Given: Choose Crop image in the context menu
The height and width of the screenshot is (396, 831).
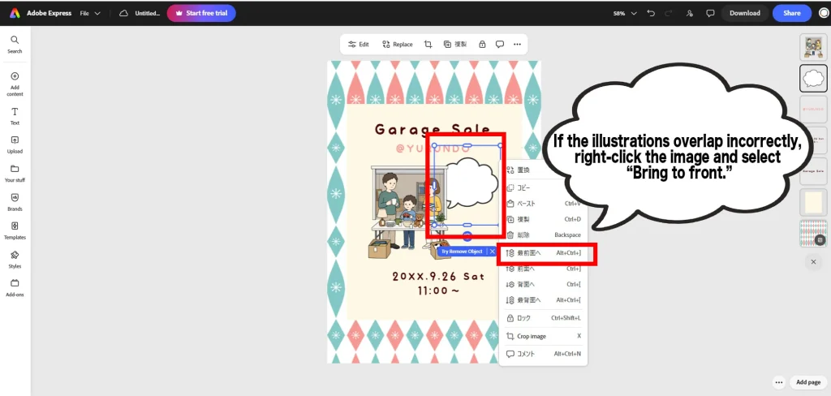Looking at the screenshot, I should click(x=543, y=336).
